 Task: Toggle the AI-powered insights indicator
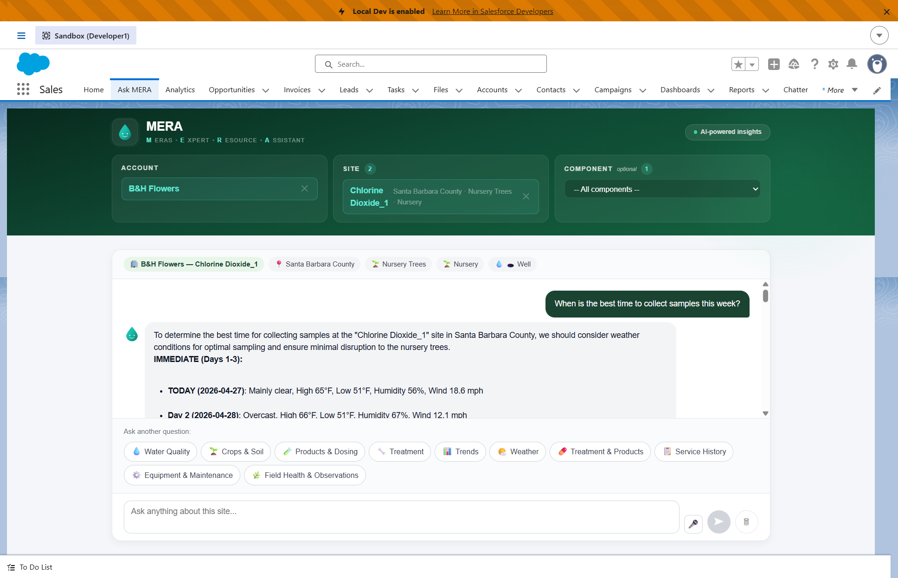coord(727,132)
